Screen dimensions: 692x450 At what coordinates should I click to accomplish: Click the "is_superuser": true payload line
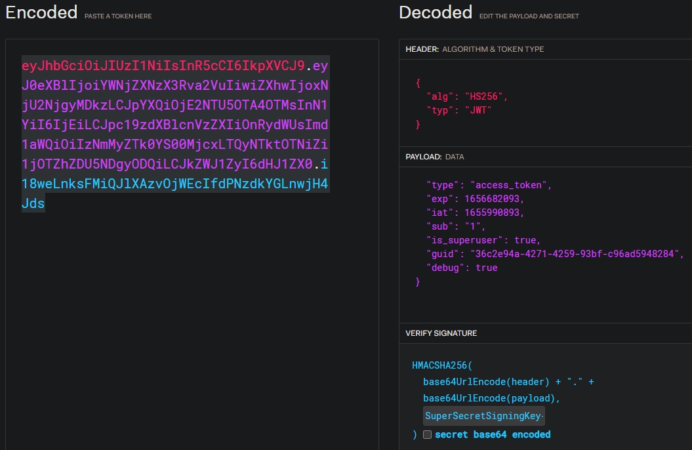click(483, 240)
